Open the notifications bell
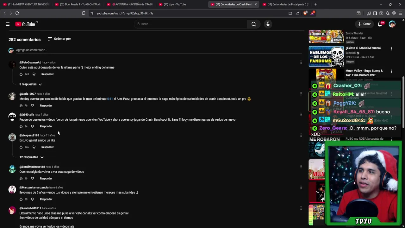The height and width of the screenshot is (228, 405). coord(380,24)
